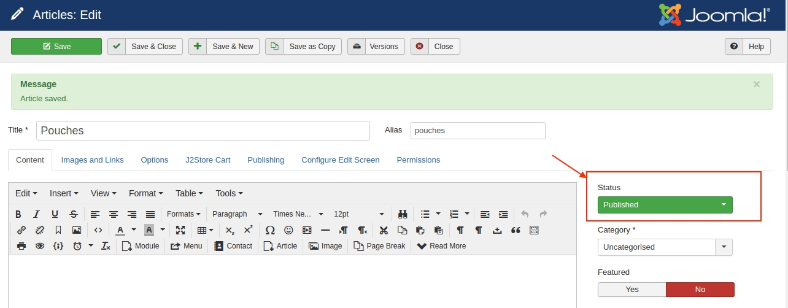
Task: Toggle bold formatting in the editor
Action: click(x=18, y=214)
